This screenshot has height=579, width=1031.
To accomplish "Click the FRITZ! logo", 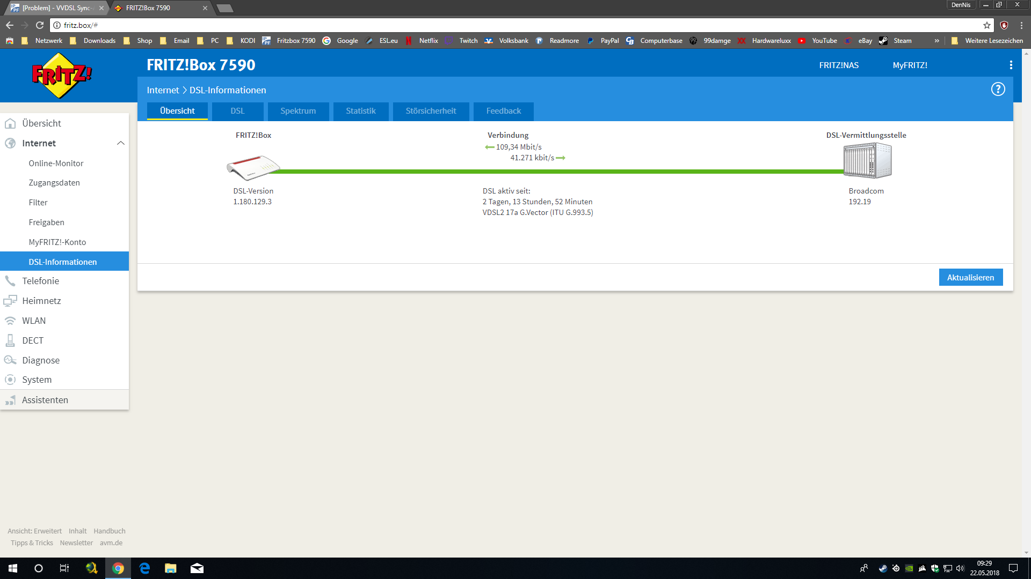I will (x=61, y=76).
